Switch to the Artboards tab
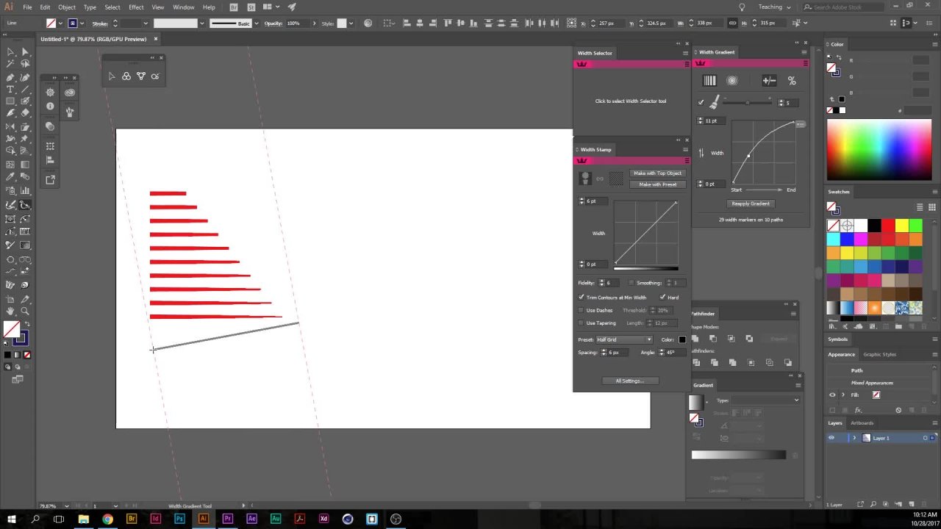941x529 pixels. click(862, 423)
